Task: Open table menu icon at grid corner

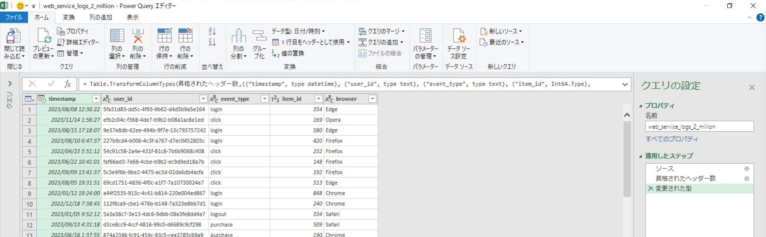Action: tap(29, 99)
